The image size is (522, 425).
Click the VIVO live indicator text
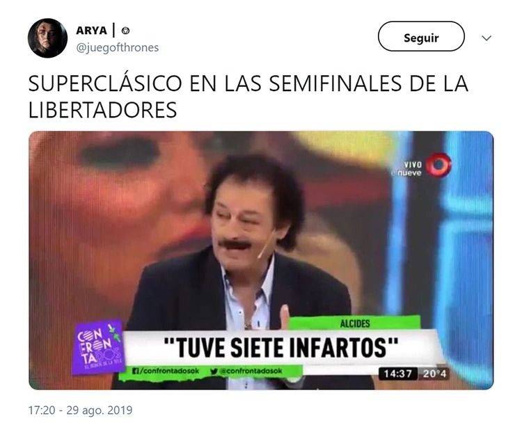[413, 164]
